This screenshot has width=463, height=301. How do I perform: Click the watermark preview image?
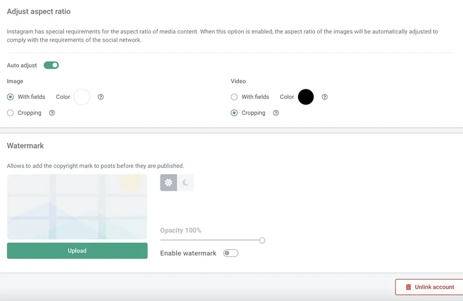(77, 207)
